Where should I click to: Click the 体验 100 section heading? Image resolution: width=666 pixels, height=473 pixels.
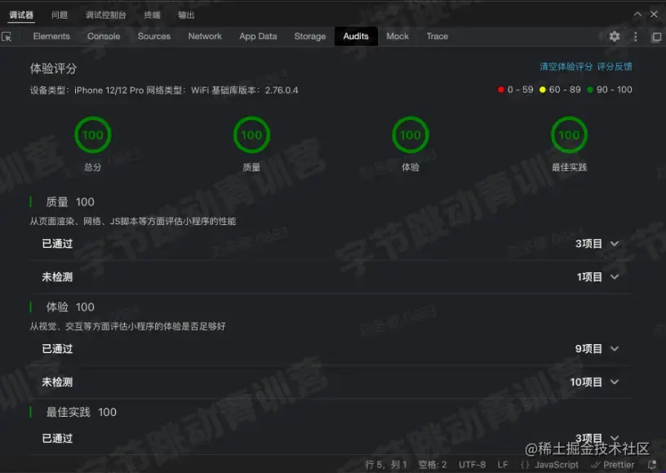(70, 307)
